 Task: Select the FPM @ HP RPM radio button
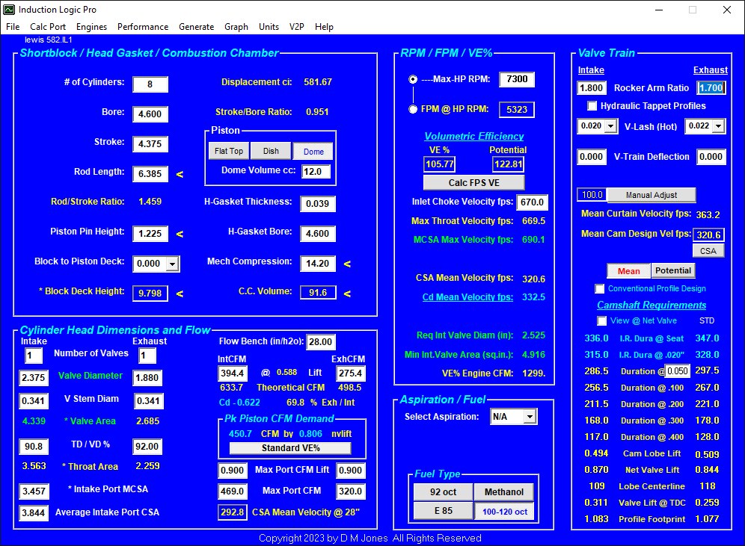tap(413, 109)
